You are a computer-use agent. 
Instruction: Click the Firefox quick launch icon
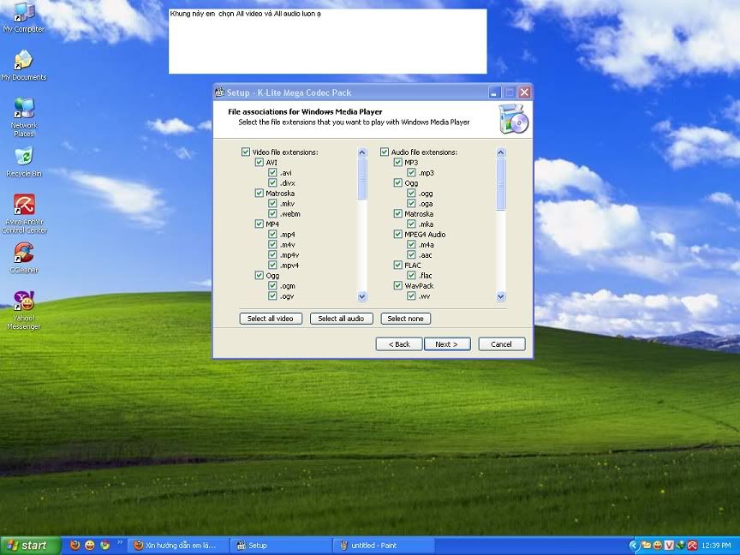75,545
